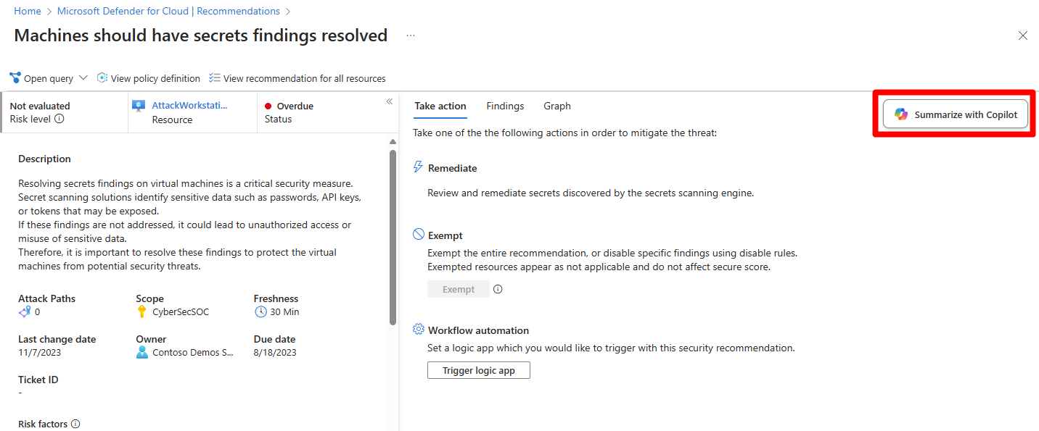Select the Contoso Demos S... owner name
1039x431 pixels.
click(193, 353)
